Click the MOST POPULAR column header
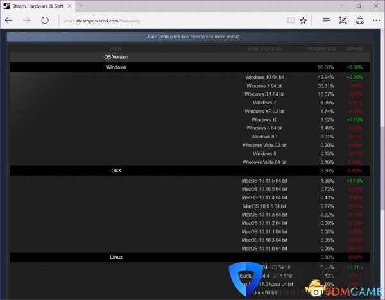This screenshot has height=300, width=385. (264, 49)
